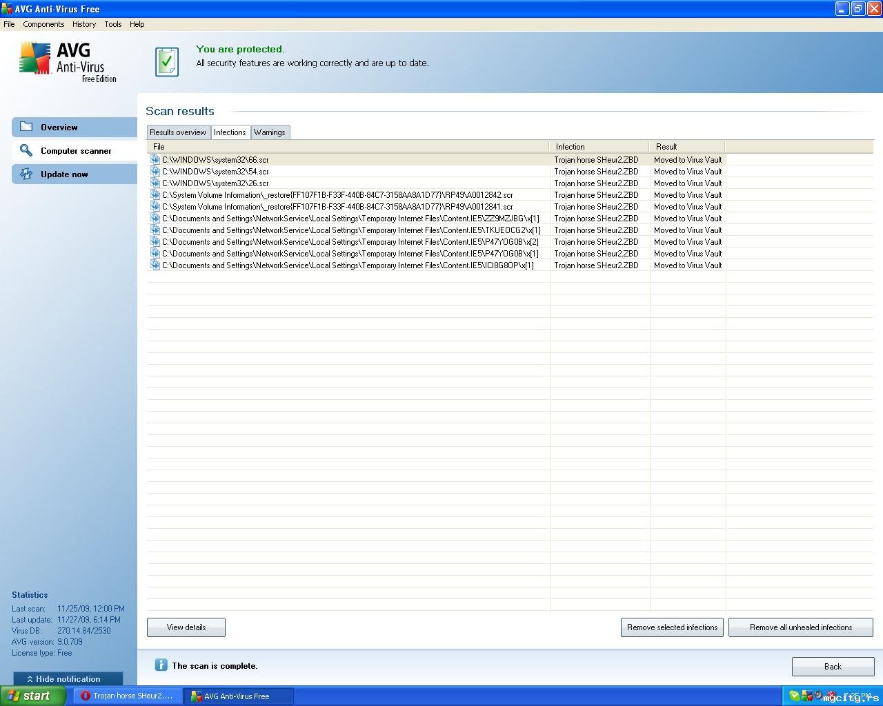Screen dimensions: 883x706
Task: Click the Overview folder icon in sidebar
Action: pyautogui.click(x=26, y=127)
